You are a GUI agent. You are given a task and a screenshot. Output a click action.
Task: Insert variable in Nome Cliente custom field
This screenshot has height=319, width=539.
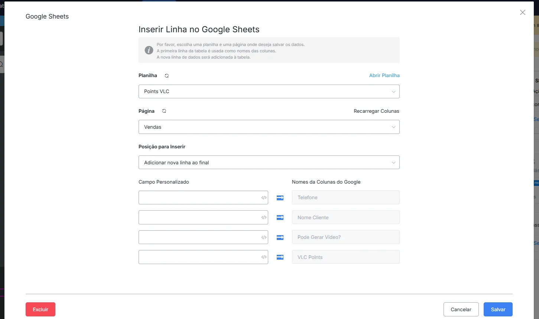(x=264, y=217)
